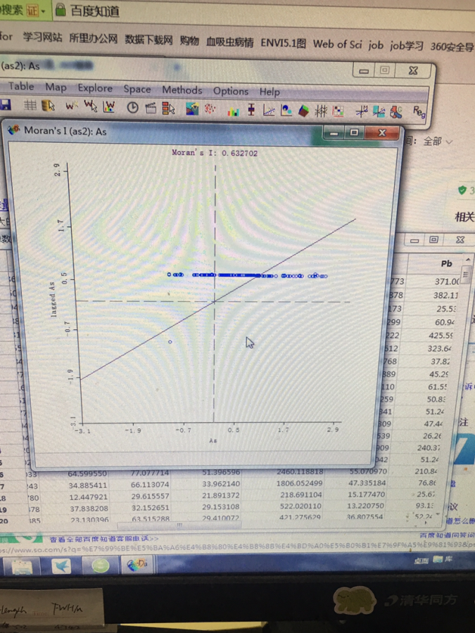
Task: Open the histogram bar chart icon
Action: [233, 110]
